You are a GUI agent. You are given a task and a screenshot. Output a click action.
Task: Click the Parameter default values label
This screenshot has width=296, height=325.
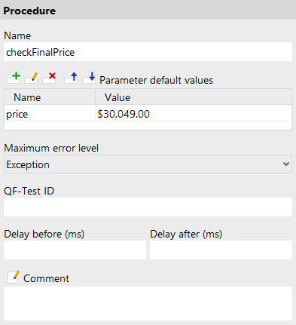(156, 80)
